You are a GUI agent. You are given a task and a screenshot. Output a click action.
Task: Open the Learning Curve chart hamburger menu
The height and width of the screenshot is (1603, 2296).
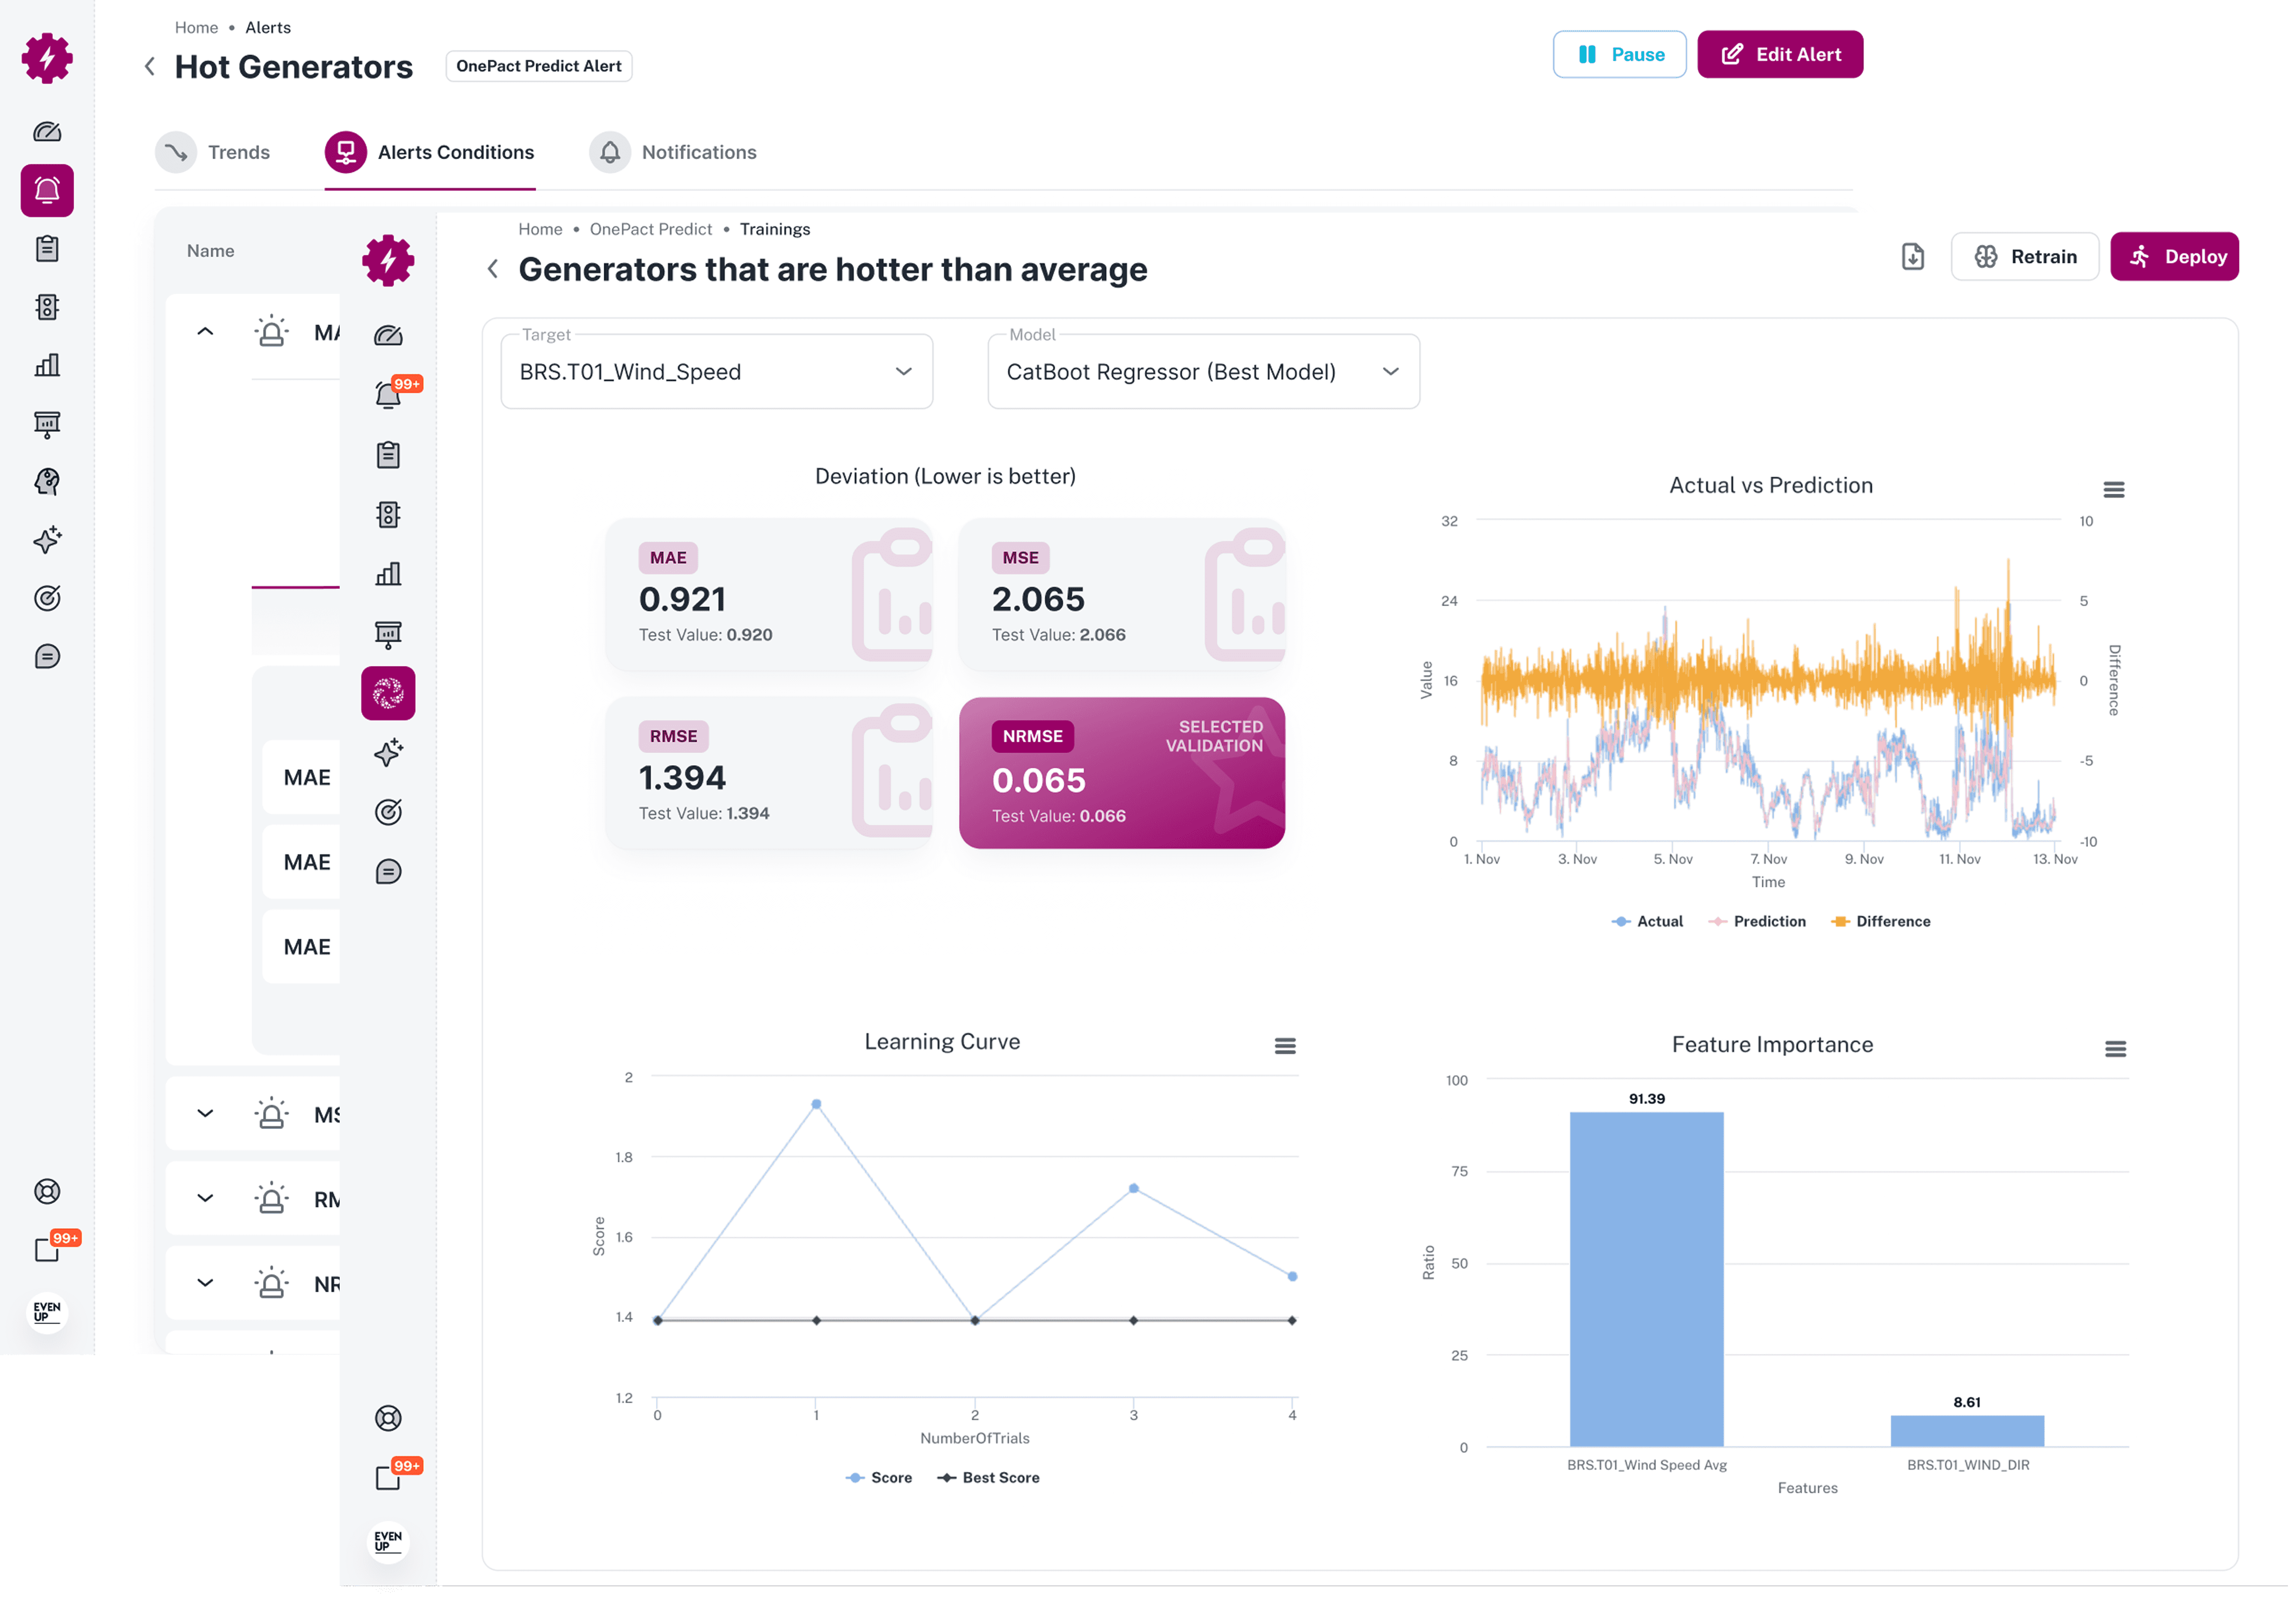1284,1045
